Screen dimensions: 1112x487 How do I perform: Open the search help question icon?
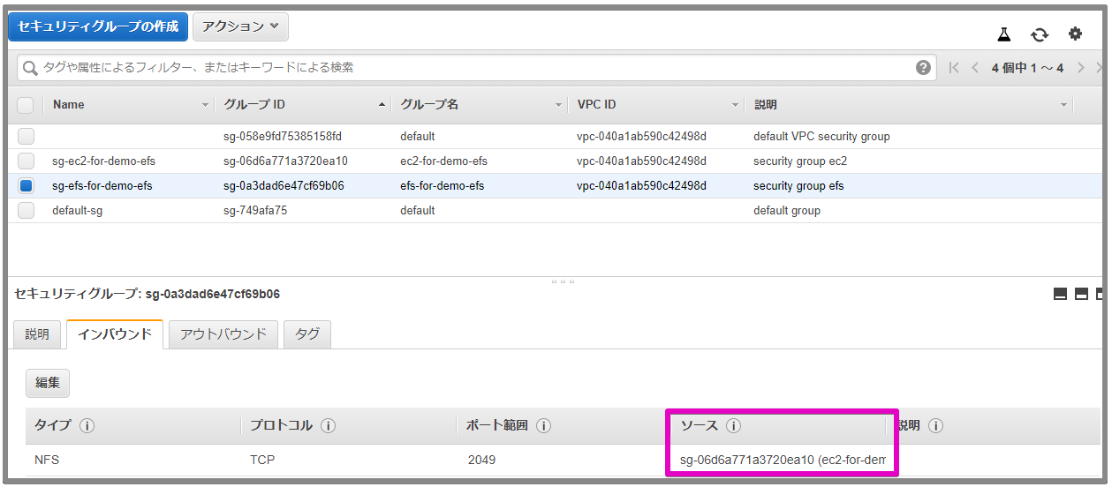click(x=923, y=67)
